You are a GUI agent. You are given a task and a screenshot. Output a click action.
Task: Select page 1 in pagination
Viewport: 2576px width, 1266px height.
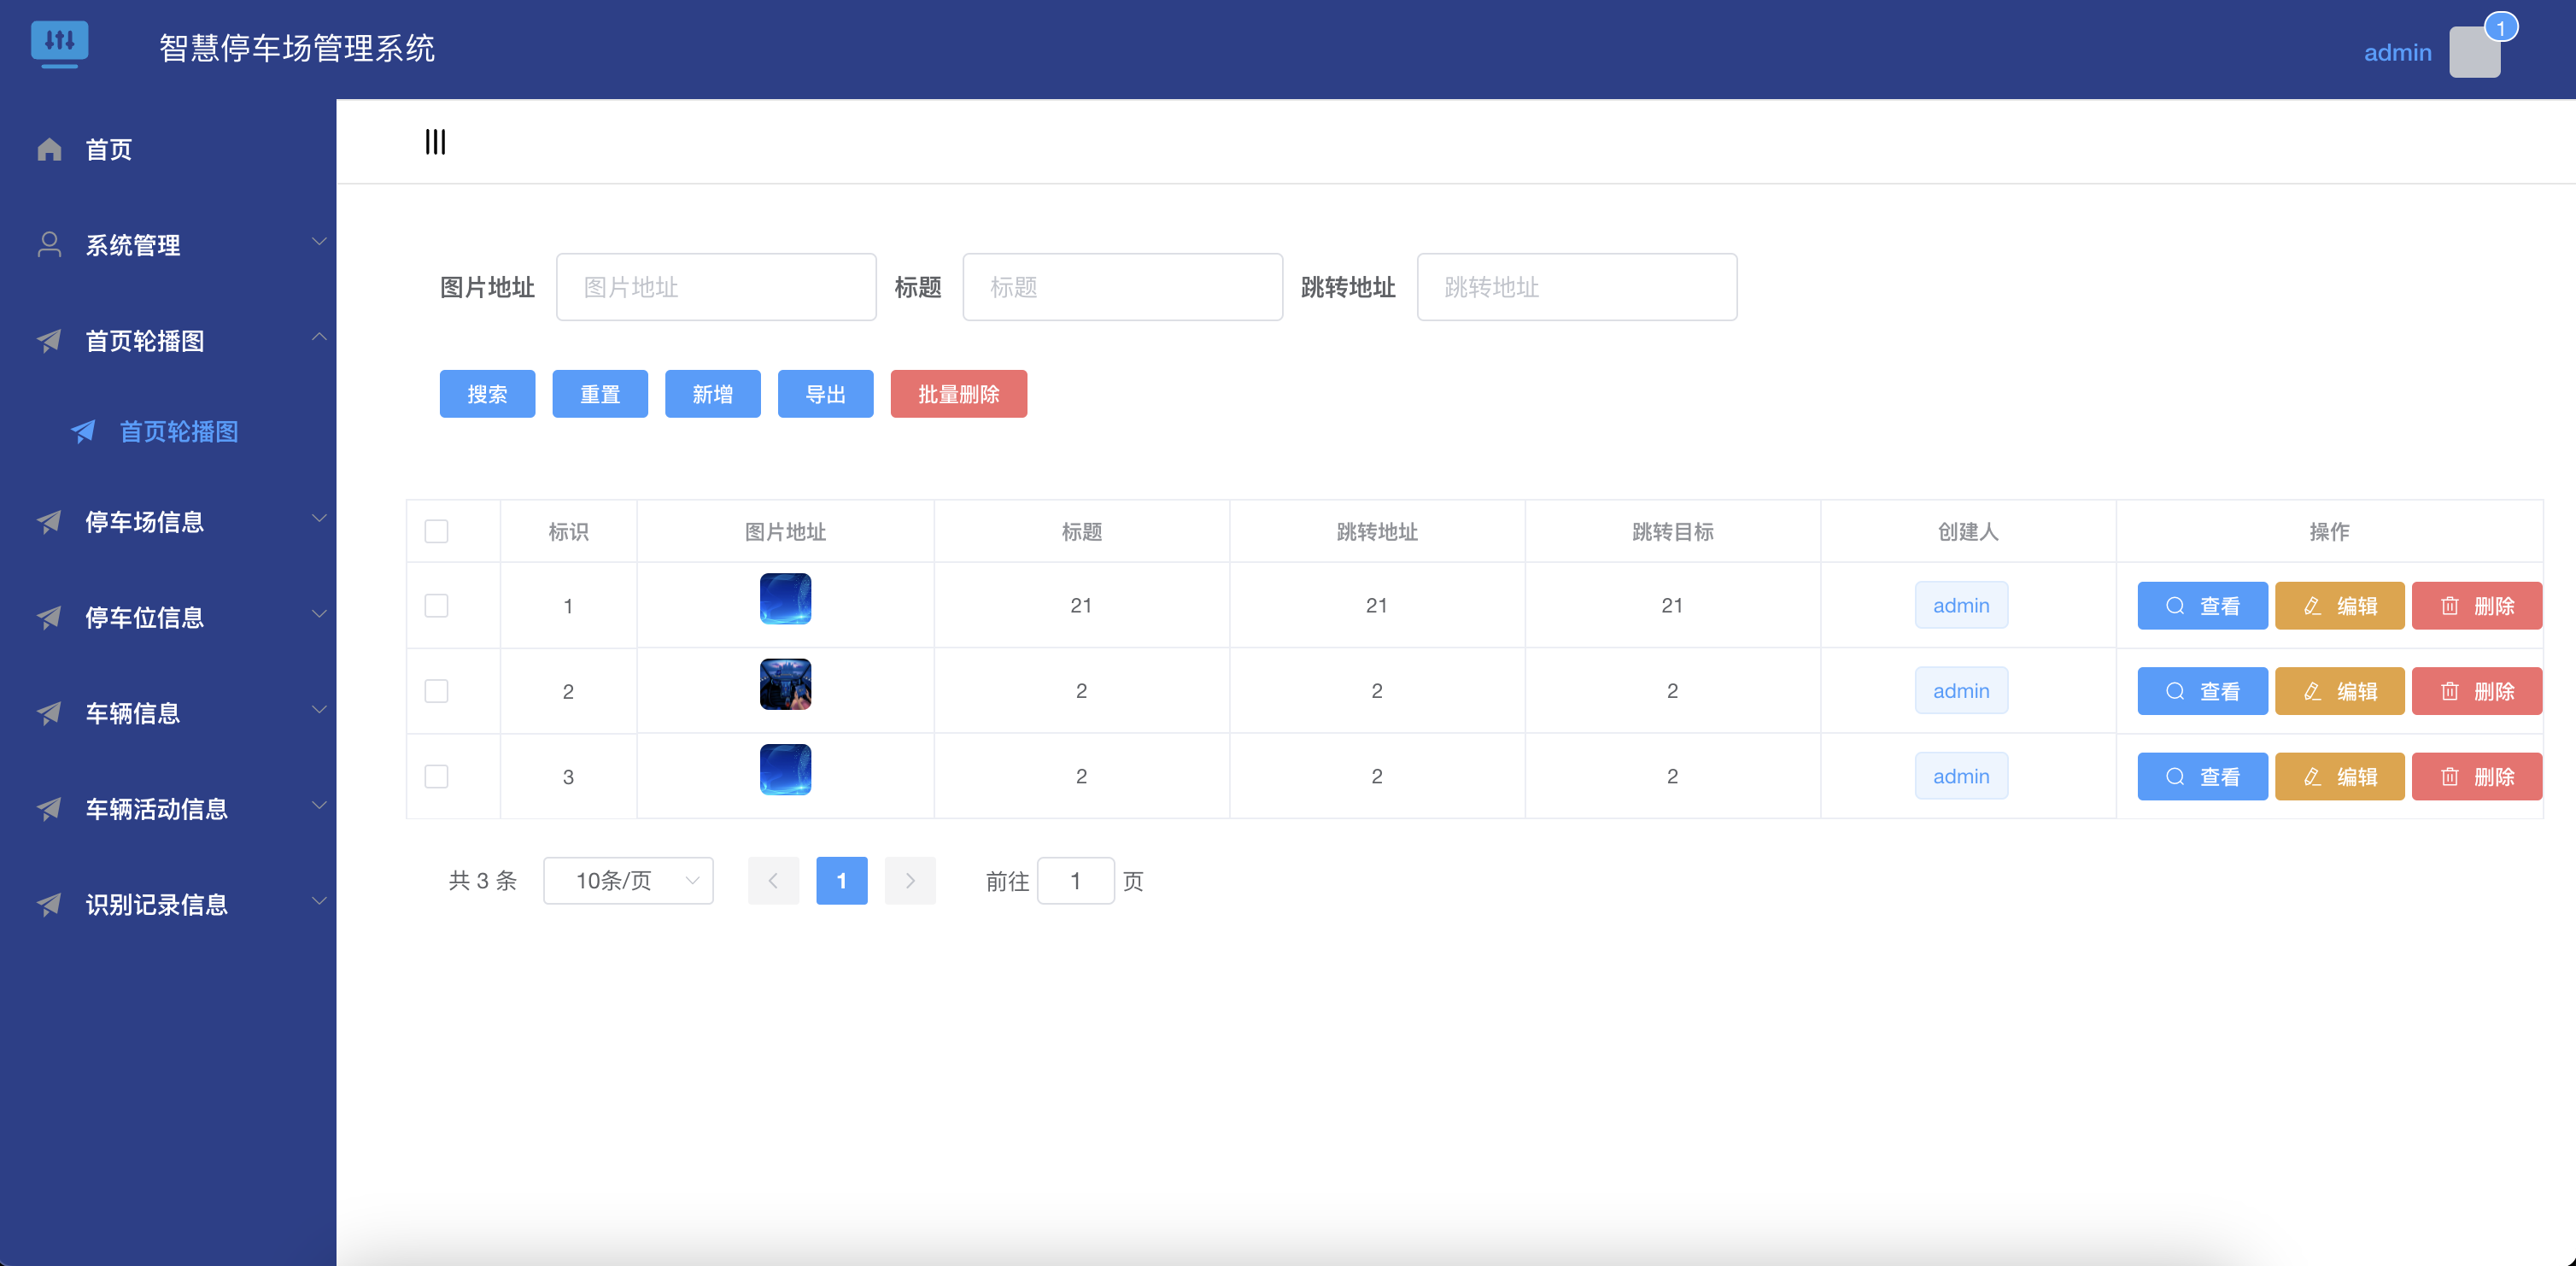(x=842, y=881)
